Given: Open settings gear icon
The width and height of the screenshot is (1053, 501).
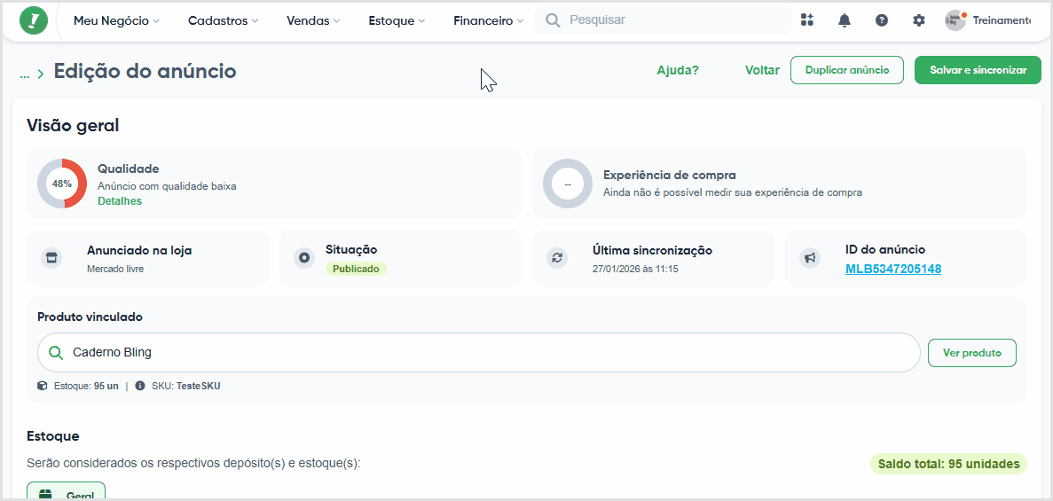Looking at the screenshot, I should (x=919, y=20).
